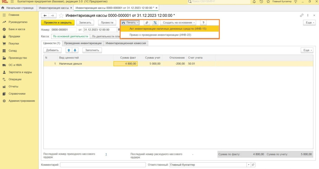This screenshot has height=169, width=319.
Task: Copy link to document icon
Action: tap(302, 15)
